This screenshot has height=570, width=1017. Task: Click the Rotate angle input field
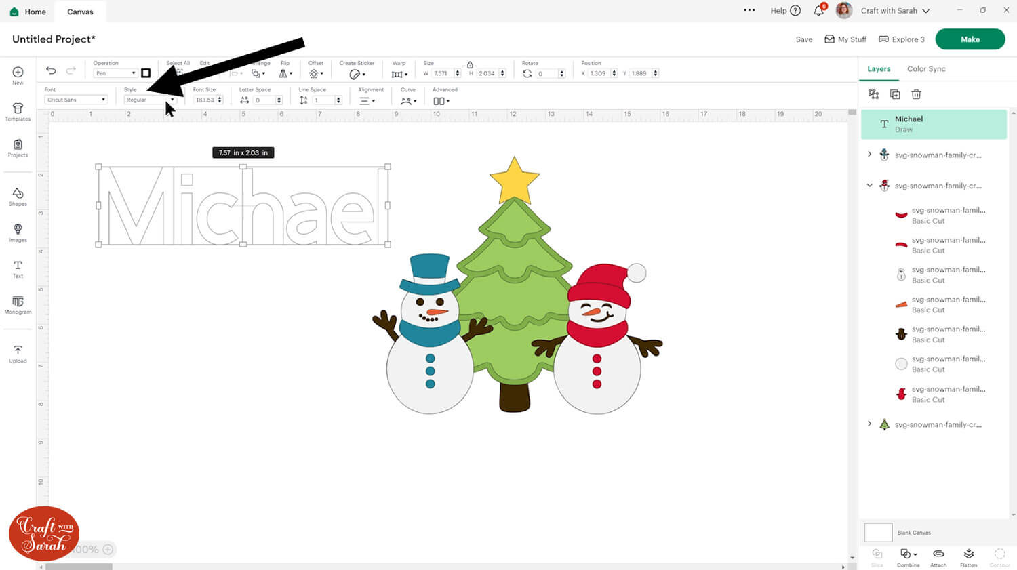(548, 73)
